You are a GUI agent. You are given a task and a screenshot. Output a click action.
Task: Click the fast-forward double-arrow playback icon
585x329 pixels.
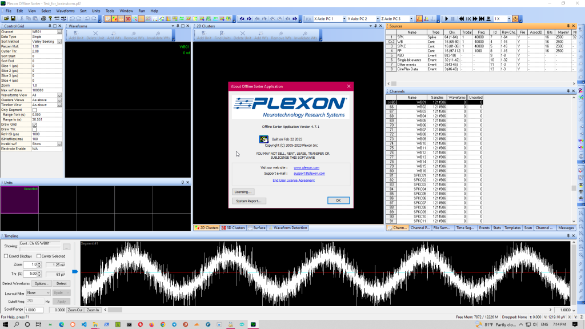475,18
